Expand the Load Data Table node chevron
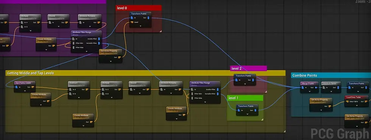This screenshot has height=140, width=371. tap(357, 105)
